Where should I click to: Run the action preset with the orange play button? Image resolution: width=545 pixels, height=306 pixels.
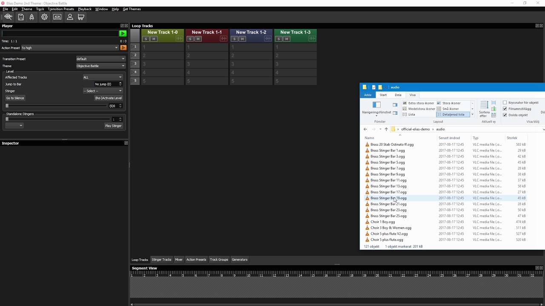tap(123, 48)
